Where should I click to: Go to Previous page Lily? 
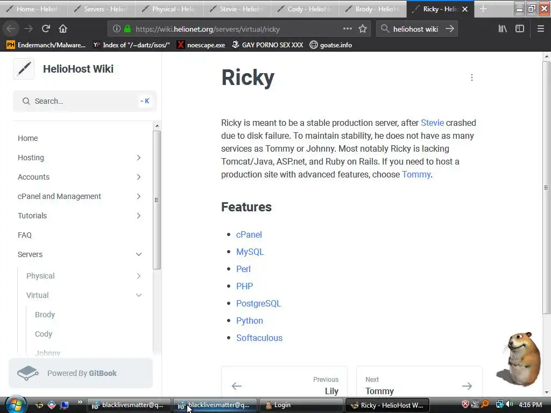[284, 382]
